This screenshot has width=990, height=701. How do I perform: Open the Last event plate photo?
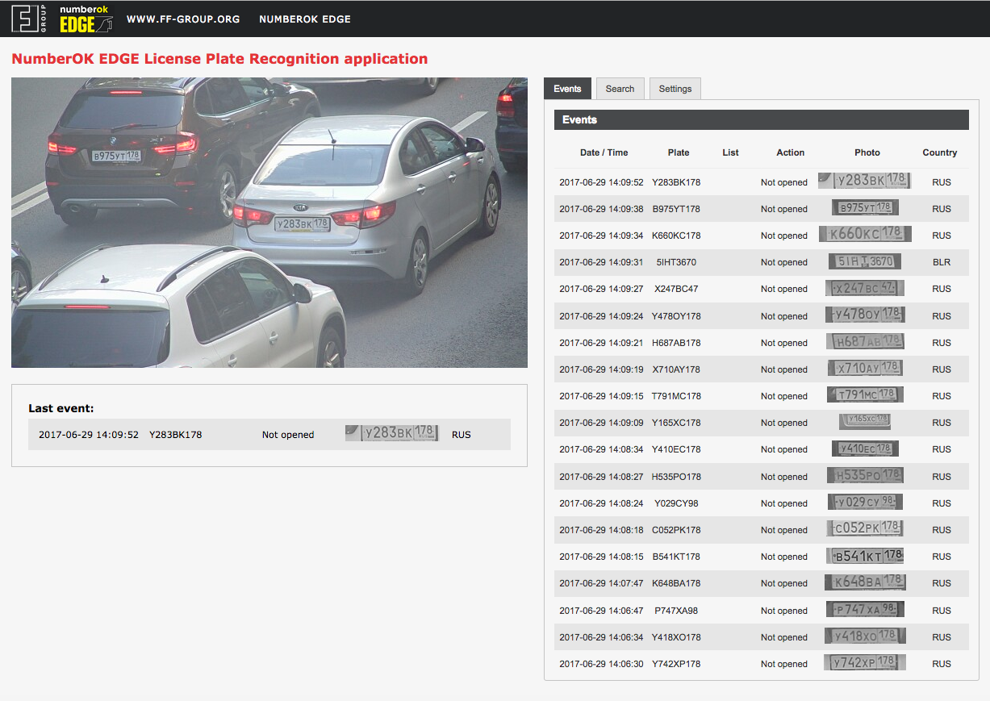click(392, 433)
